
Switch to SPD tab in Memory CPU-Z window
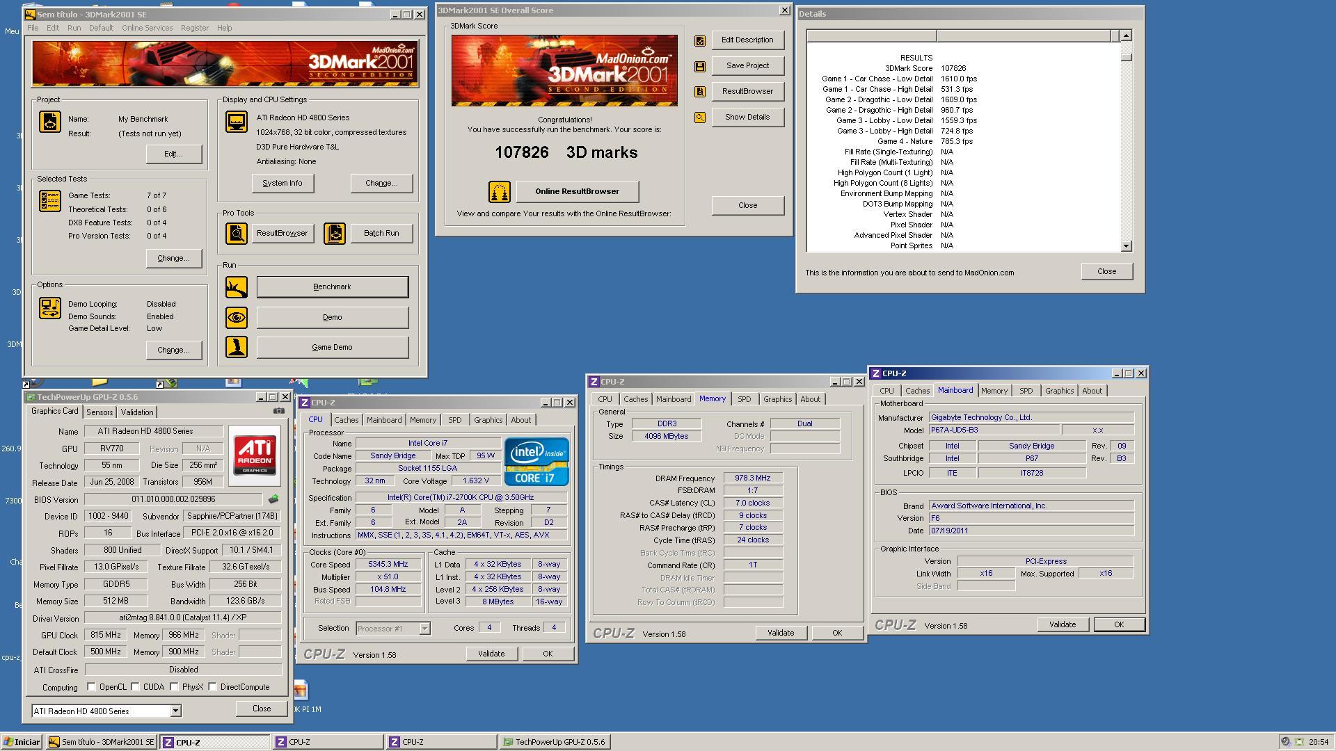tap(744, 399)
